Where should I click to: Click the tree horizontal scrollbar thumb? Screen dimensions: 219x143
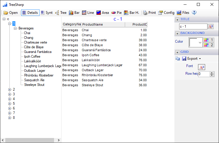pyautogui.click(x=30, y=140)
